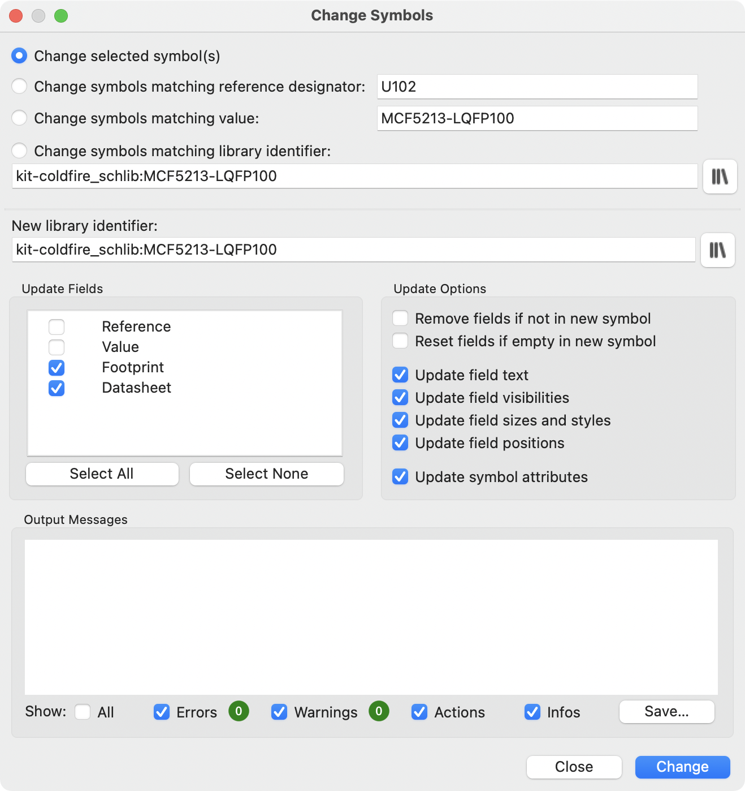
Task: Uncheck the Datasheet field
Action: point(56,388)
